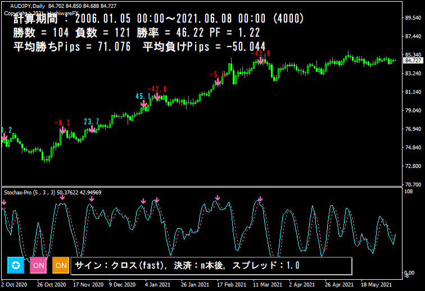Toggle the orange ON button

[x=61, y=265]
